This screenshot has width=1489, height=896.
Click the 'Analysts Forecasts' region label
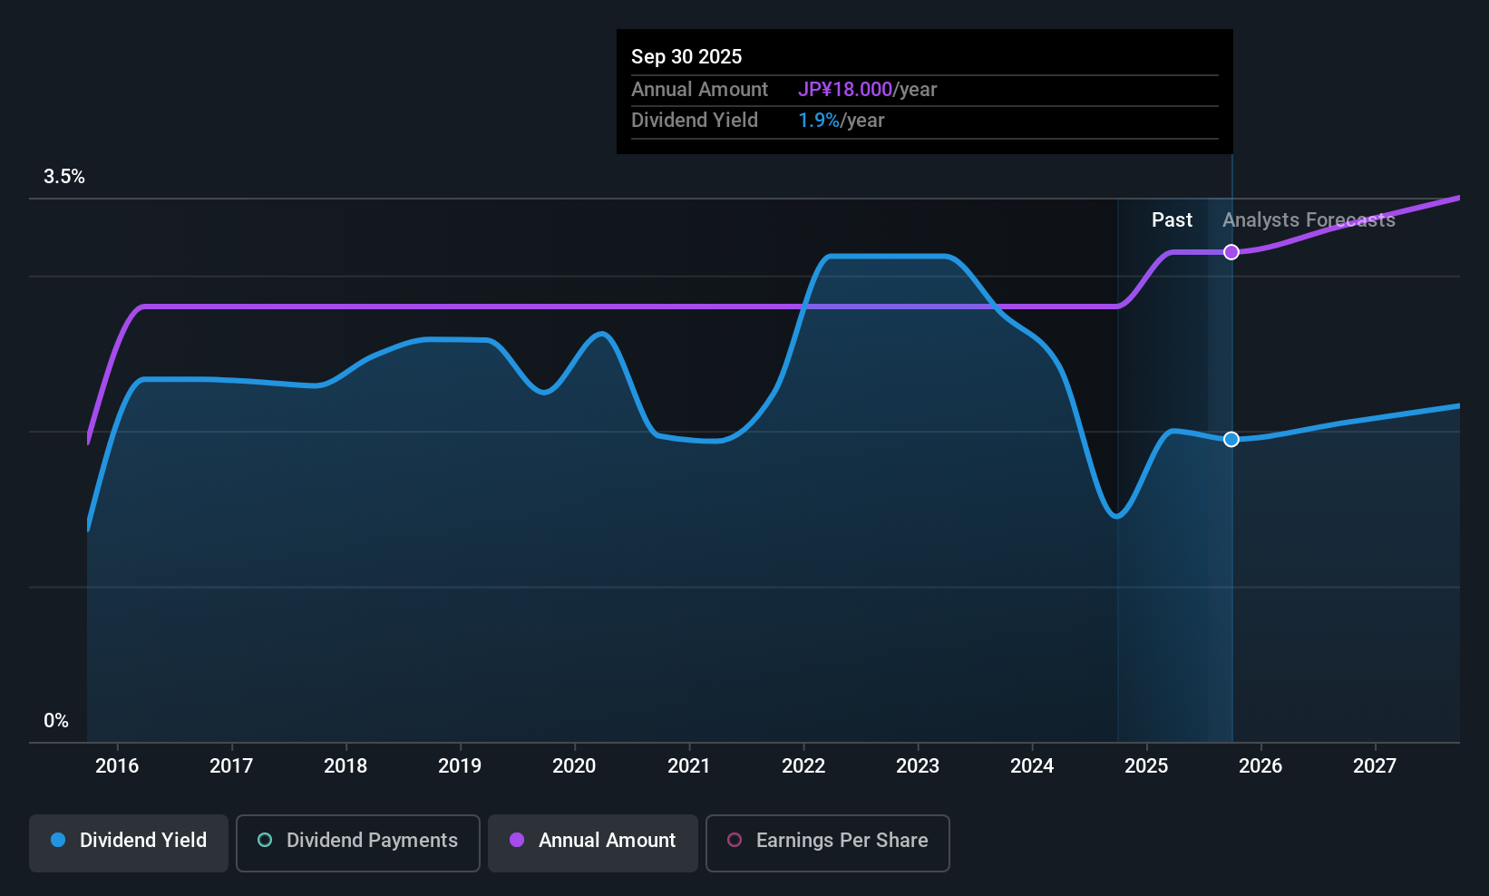[1309, 220]
